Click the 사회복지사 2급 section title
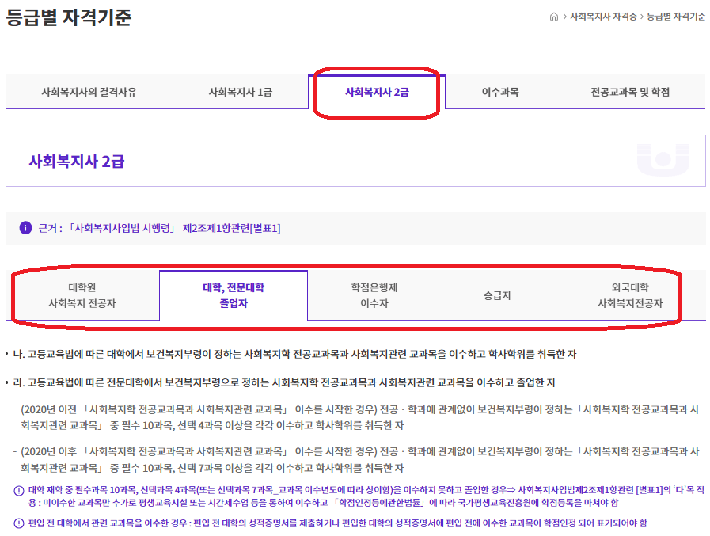 point(77,162)
